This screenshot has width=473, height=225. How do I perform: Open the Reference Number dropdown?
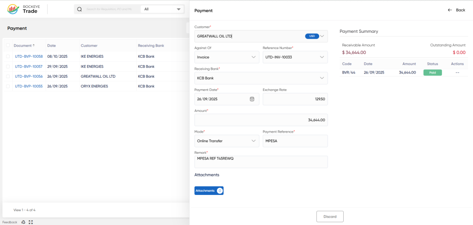pyautogui.click(x=295, y=57)
